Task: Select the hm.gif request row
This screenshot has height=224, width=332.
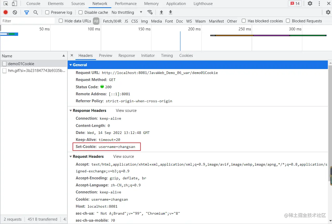Action: (x=34, y=71)
